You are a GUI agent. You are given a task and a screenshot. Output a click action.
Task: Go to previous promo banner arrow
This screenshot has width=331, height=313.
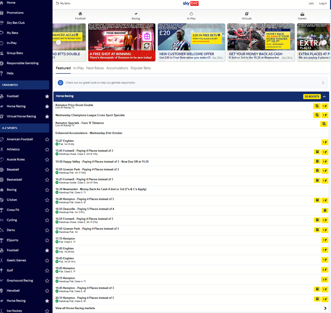58,42
